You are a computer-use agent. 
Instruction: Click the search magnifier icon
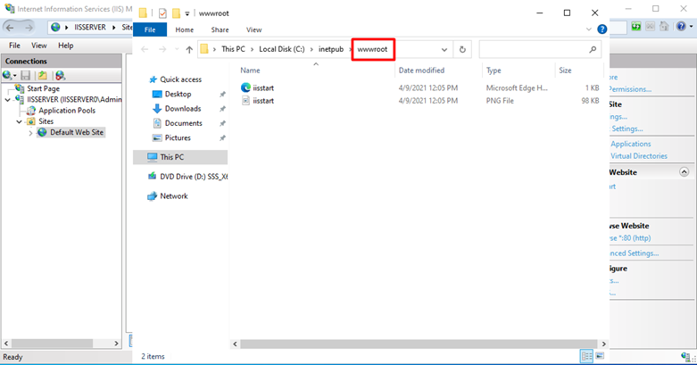click(593, 49)
